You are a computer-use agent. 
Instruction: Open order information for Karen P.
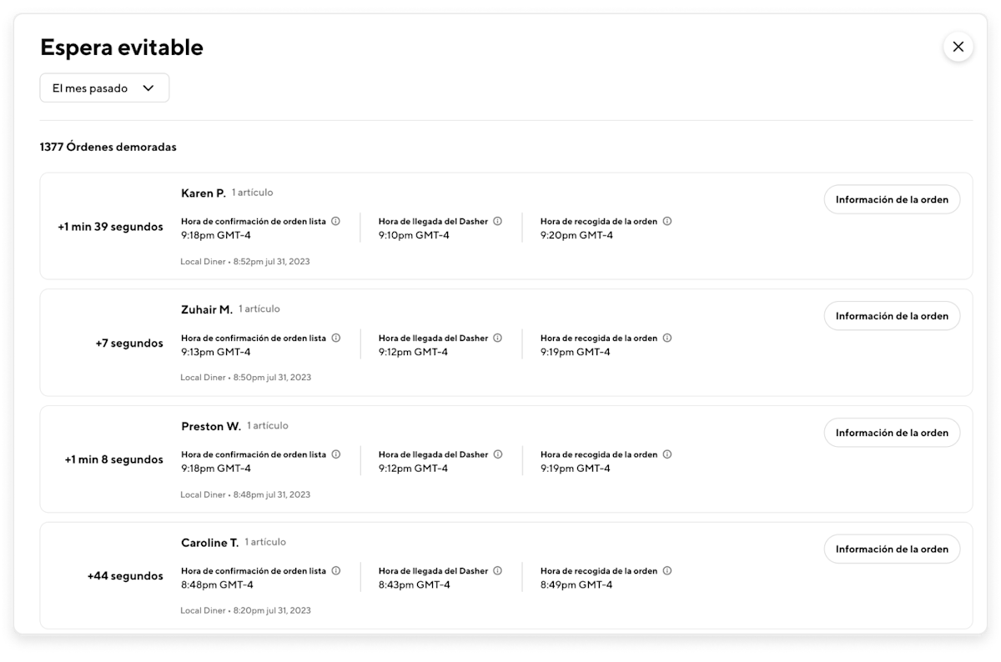[892, 200]
